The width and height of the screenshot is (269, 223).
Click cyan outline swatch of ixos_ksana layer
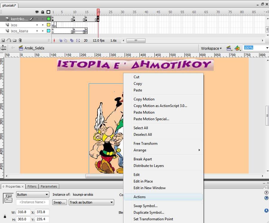pyautogui.click(x=48, y=31)
